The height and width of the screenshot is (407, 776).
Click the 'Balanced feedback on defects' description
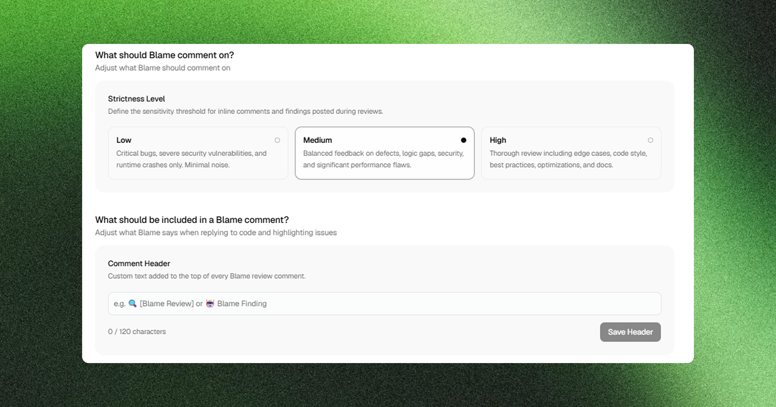click(x=383, y=159)
